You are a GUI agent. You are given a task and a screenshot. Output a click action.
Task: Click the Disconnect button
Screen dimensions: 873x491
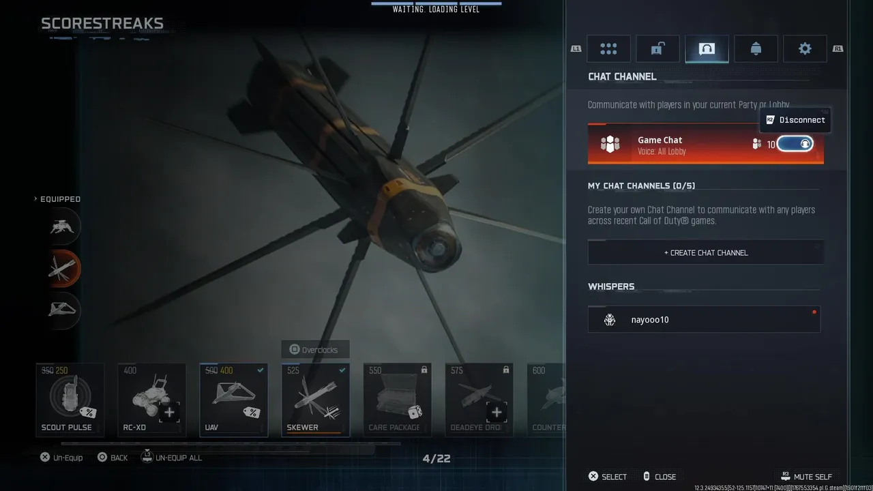click(x=795, y=120)
